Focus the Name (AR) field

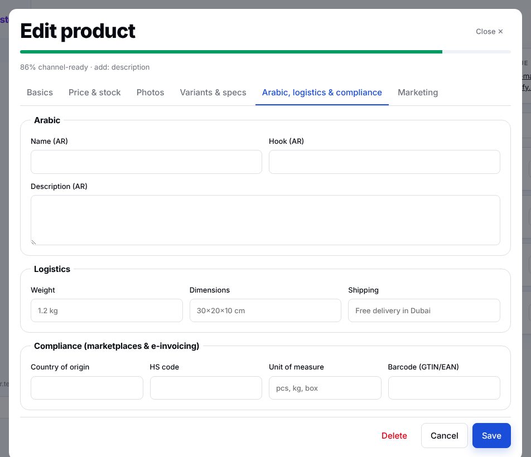click(x=146, y=162)
